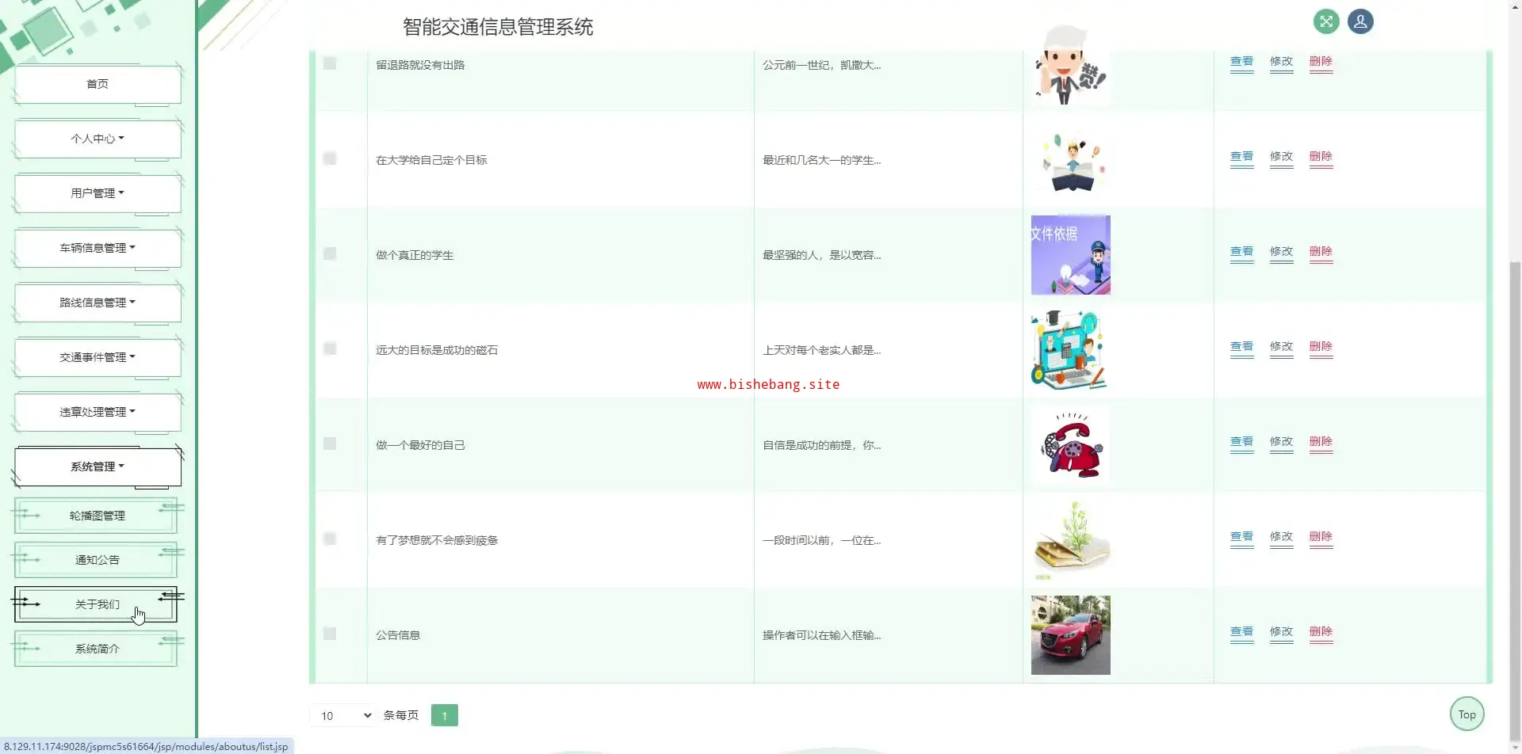Tick checkbox for row 留退路就没有出路
Image resolution: width=1522 pixels, height=754 pixels.
330,63
